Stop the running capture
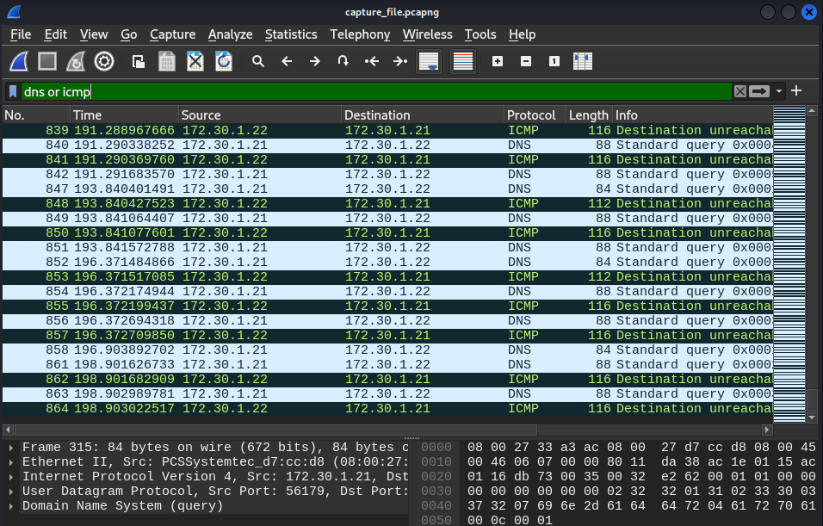The height and width of the screenshot is (526, 823). click(47, 61)
